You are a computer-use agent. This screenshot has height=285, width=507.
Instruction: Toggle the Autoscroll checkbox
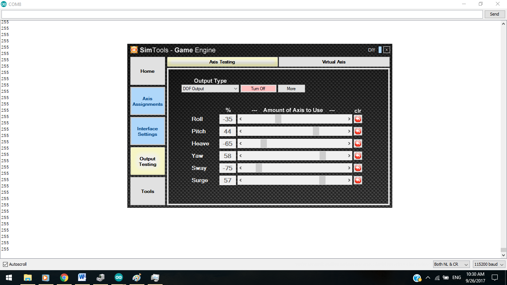click(5, 264)
